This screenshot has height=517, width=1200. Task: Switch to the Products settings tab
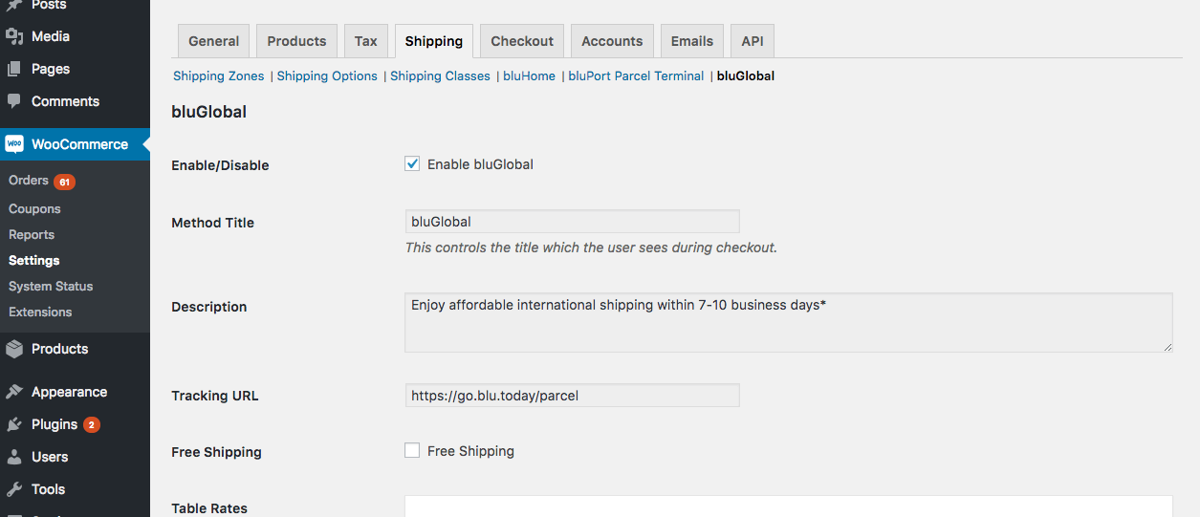click(296, 41)
